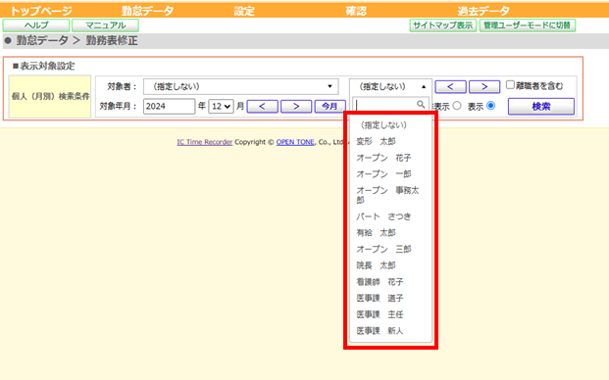Select the selected 表示 radio button on right
The image size is (609, 380).
pos(491,106)
